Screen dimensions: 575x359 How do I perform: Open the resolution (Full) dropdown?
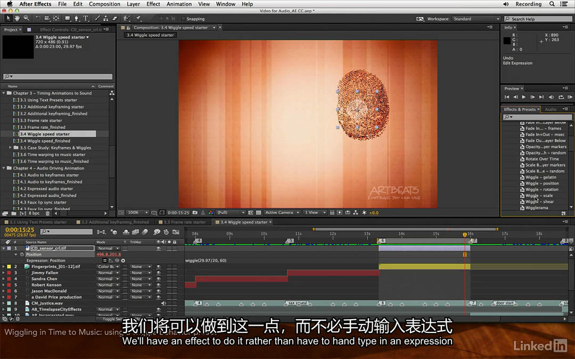coord(231,212)
